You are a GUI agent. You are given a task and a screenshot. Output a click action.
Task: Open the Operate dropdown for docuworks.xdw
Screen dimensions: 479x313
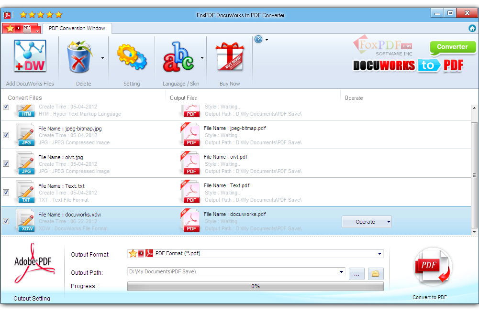coord(367,222)
